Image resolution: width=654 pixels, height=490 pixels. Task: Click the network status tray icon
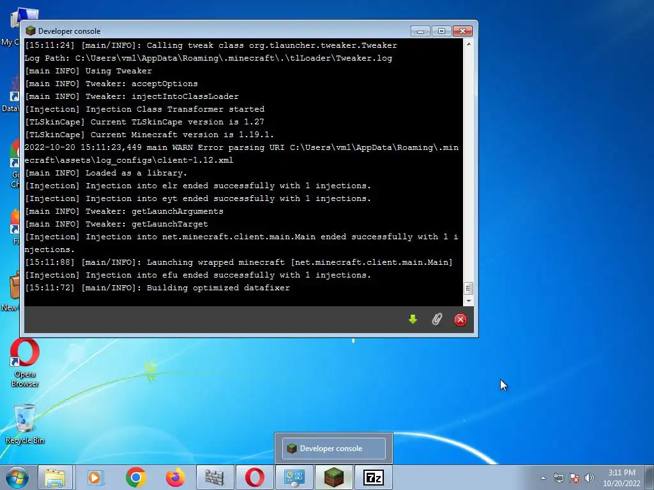pyautogui.click(x=558, y=478)
